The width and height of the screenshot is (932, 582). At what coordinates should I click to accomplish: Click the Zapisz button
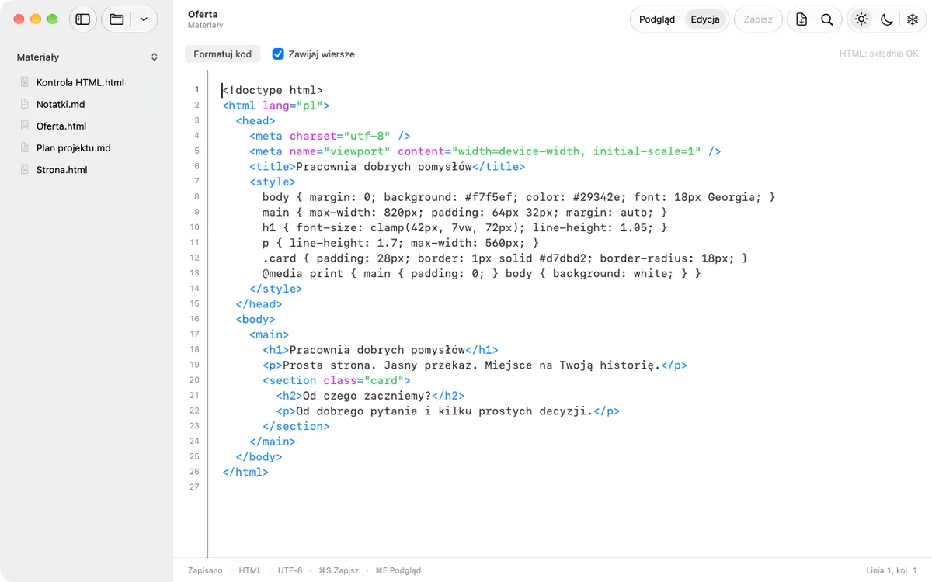pyautogui.click(x=758, y=19)
